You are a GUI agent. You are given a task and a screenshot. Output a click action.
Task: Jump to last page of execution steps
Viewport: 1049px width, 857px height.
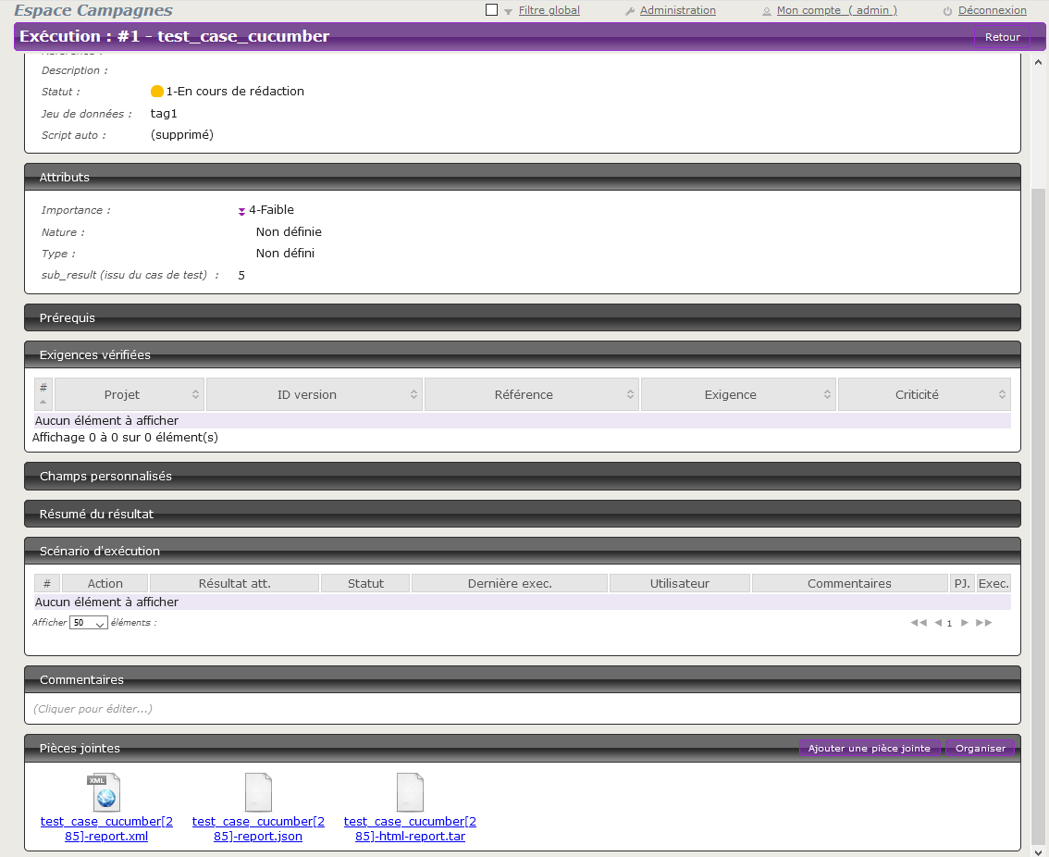[x=983, y=623]
